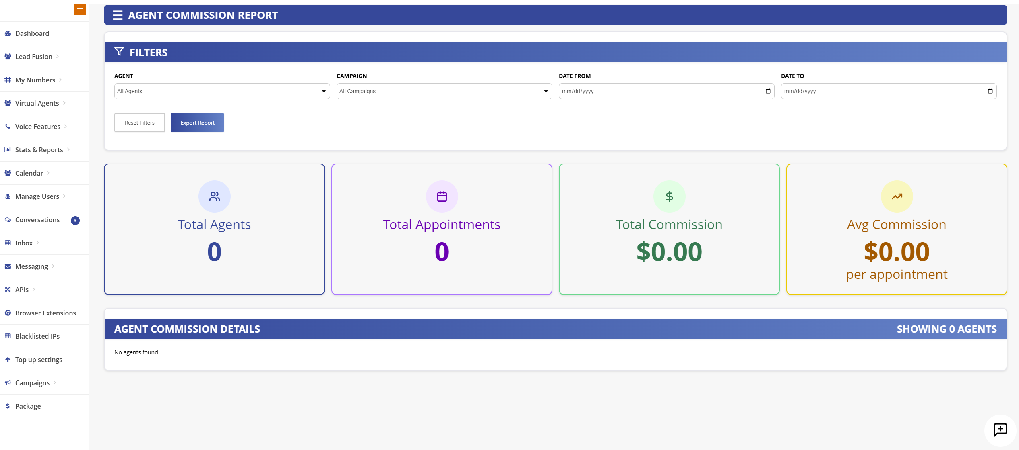Click the Avg Commission trend arrow icon
Image resolution: width=1019 pixels, height=450 pixels.
(x=897, y=196)
